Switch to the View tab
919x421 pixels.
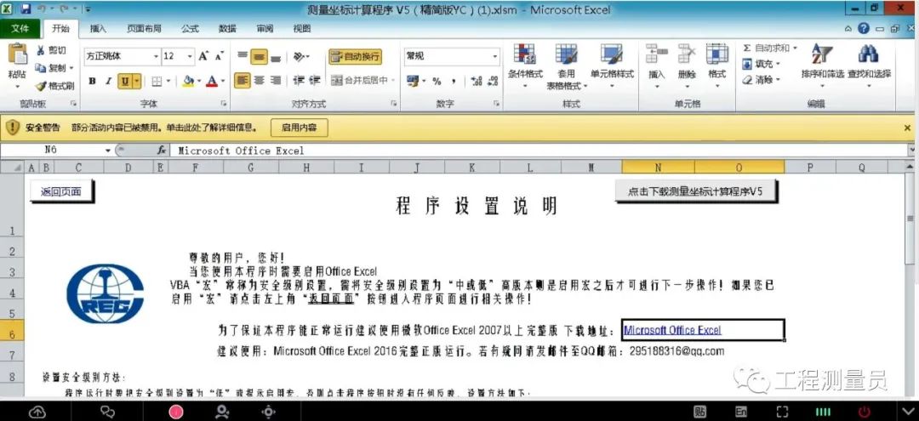click(x=302, y=29)
